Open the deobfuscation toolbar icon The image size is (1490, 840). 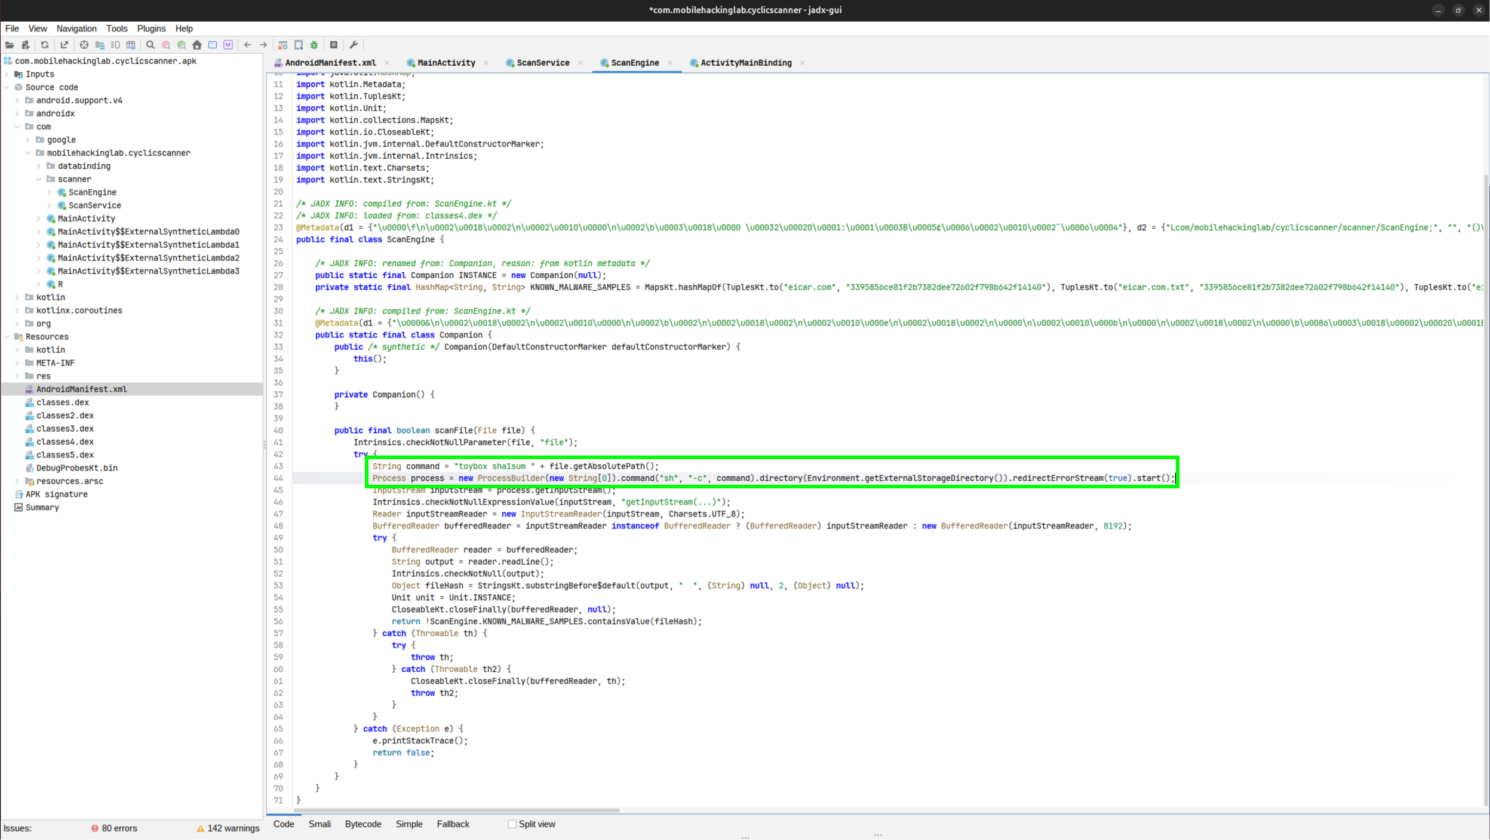pyautogui.click(x=283, y=45)
